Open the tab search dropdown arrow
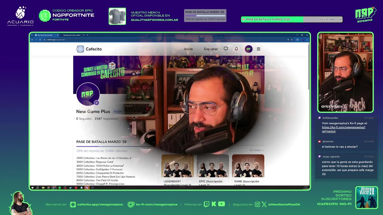This screenshot has width=383, height=215. [x=32, y=35]
